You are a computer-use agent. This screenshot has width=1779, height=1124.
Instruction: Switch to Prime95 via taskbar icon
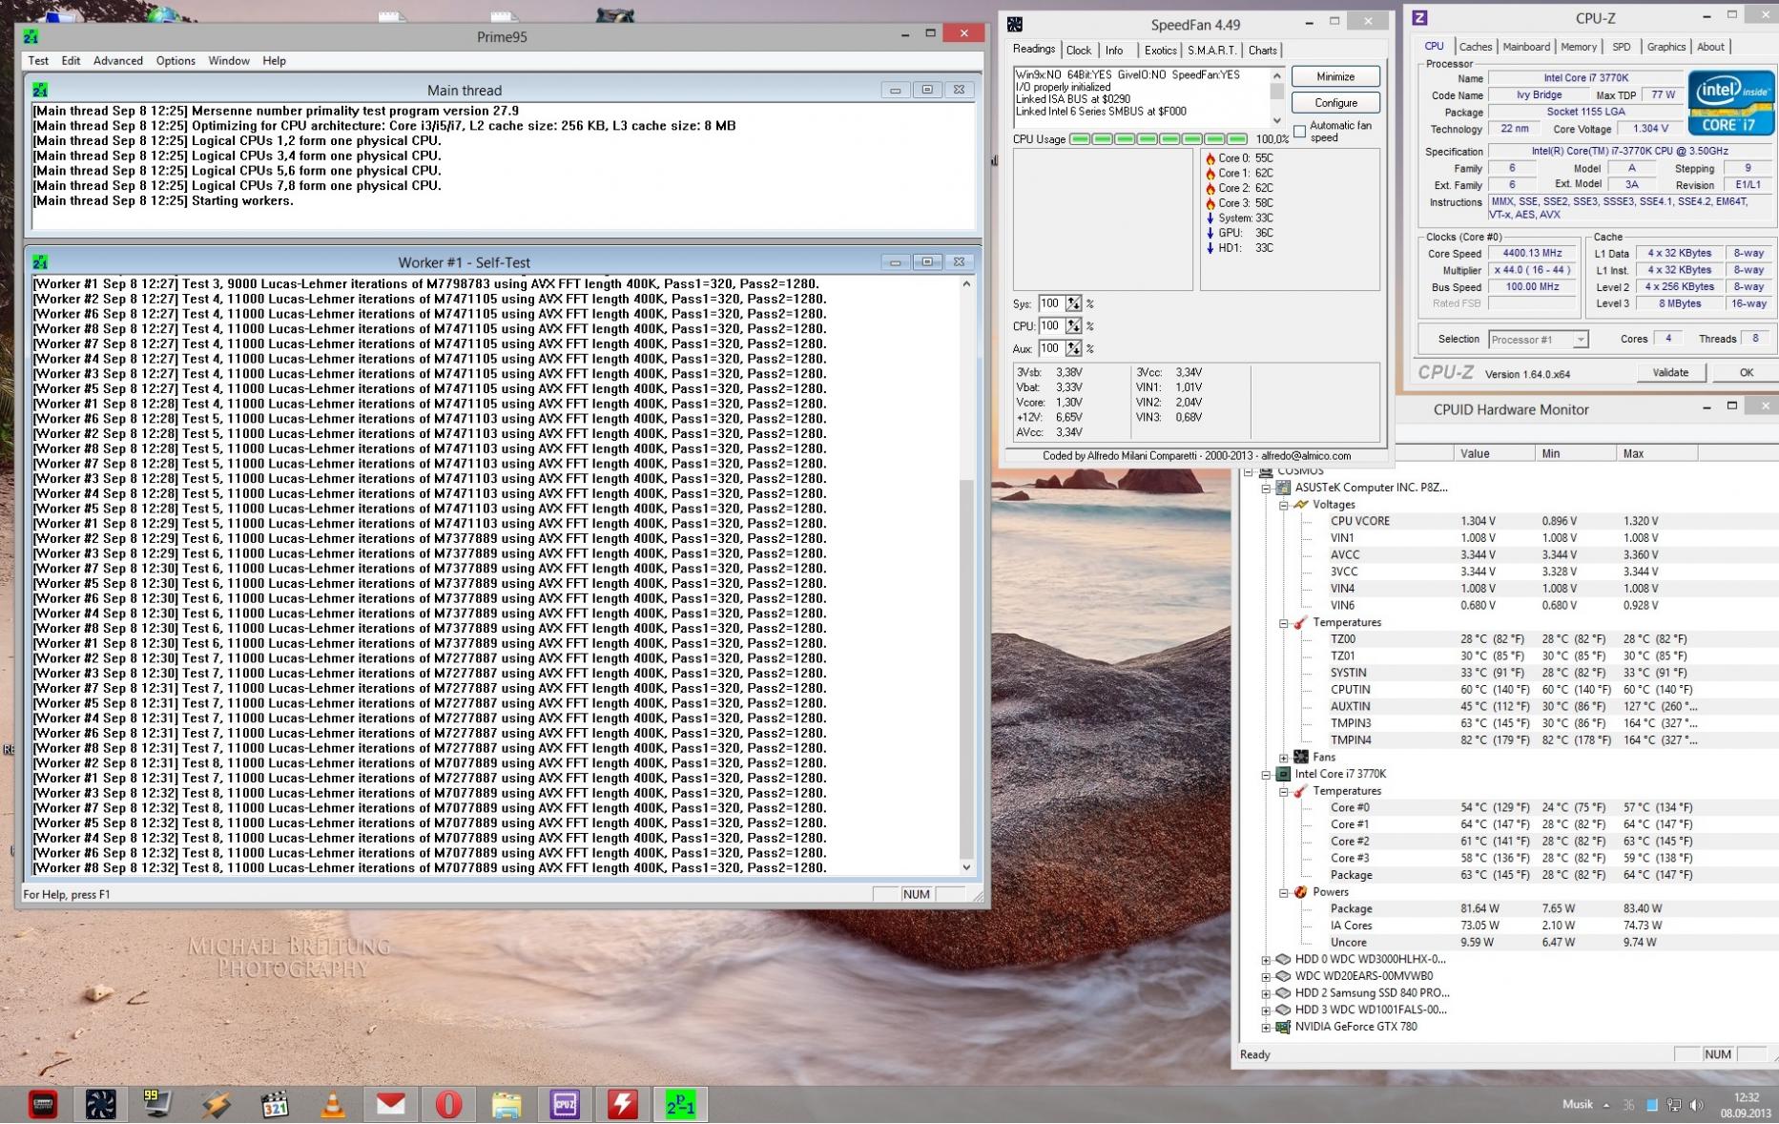click(x=681, y=1104)
